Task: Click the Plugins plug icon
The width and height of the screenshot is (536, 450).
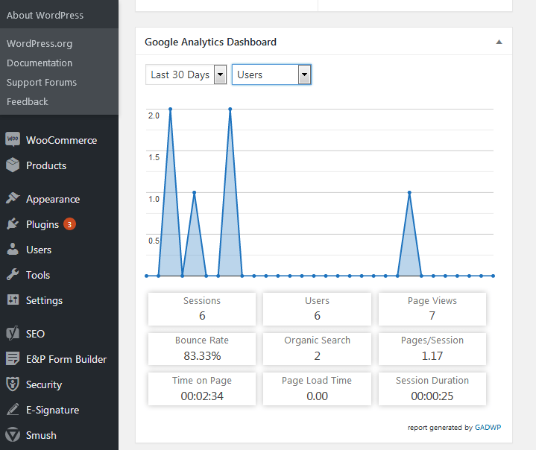Action: coord(13,224)
